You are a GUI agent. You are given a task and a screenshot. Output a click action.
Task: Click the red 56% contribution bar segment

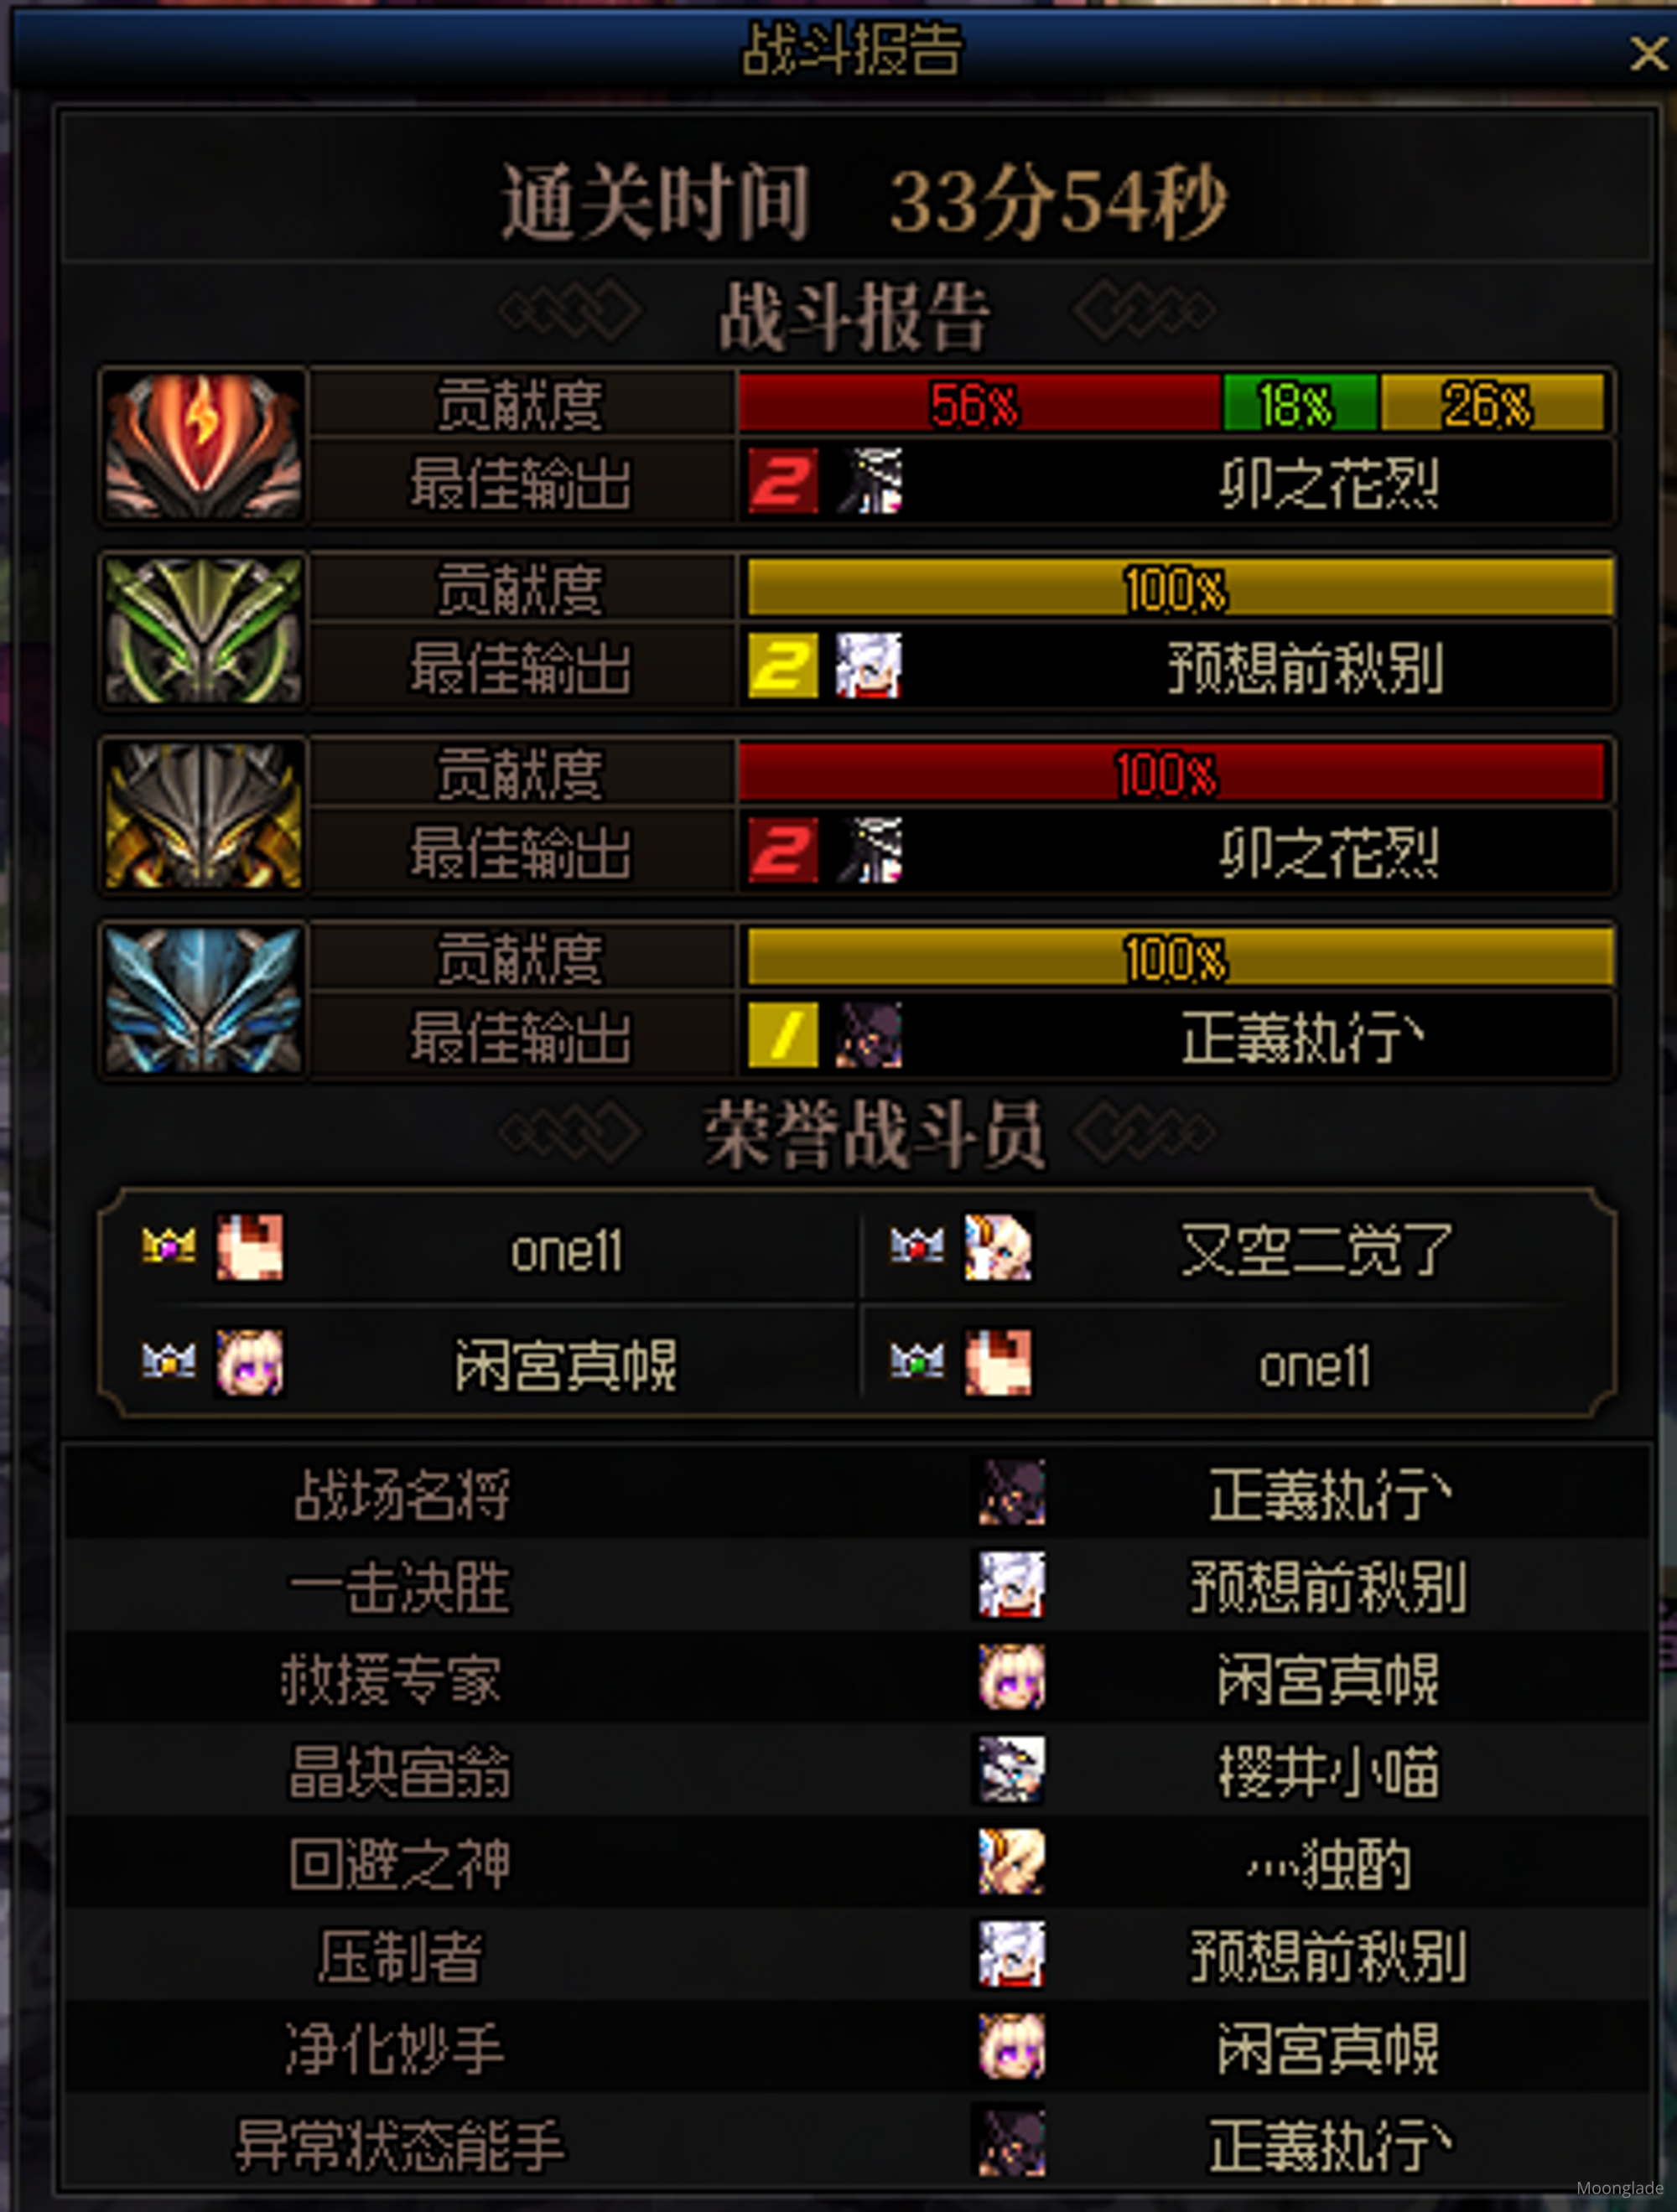tap(979, 404)
